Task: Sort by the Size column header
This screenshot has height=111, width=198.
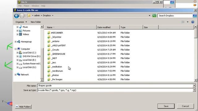Action: (151, 27)
